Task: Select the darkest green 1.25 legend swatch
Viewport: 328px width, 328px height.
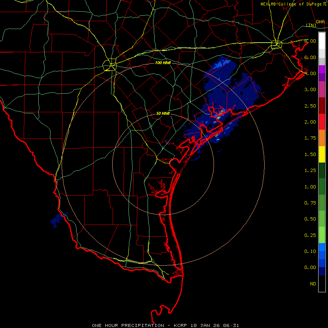Action: [x=322, y=170]
